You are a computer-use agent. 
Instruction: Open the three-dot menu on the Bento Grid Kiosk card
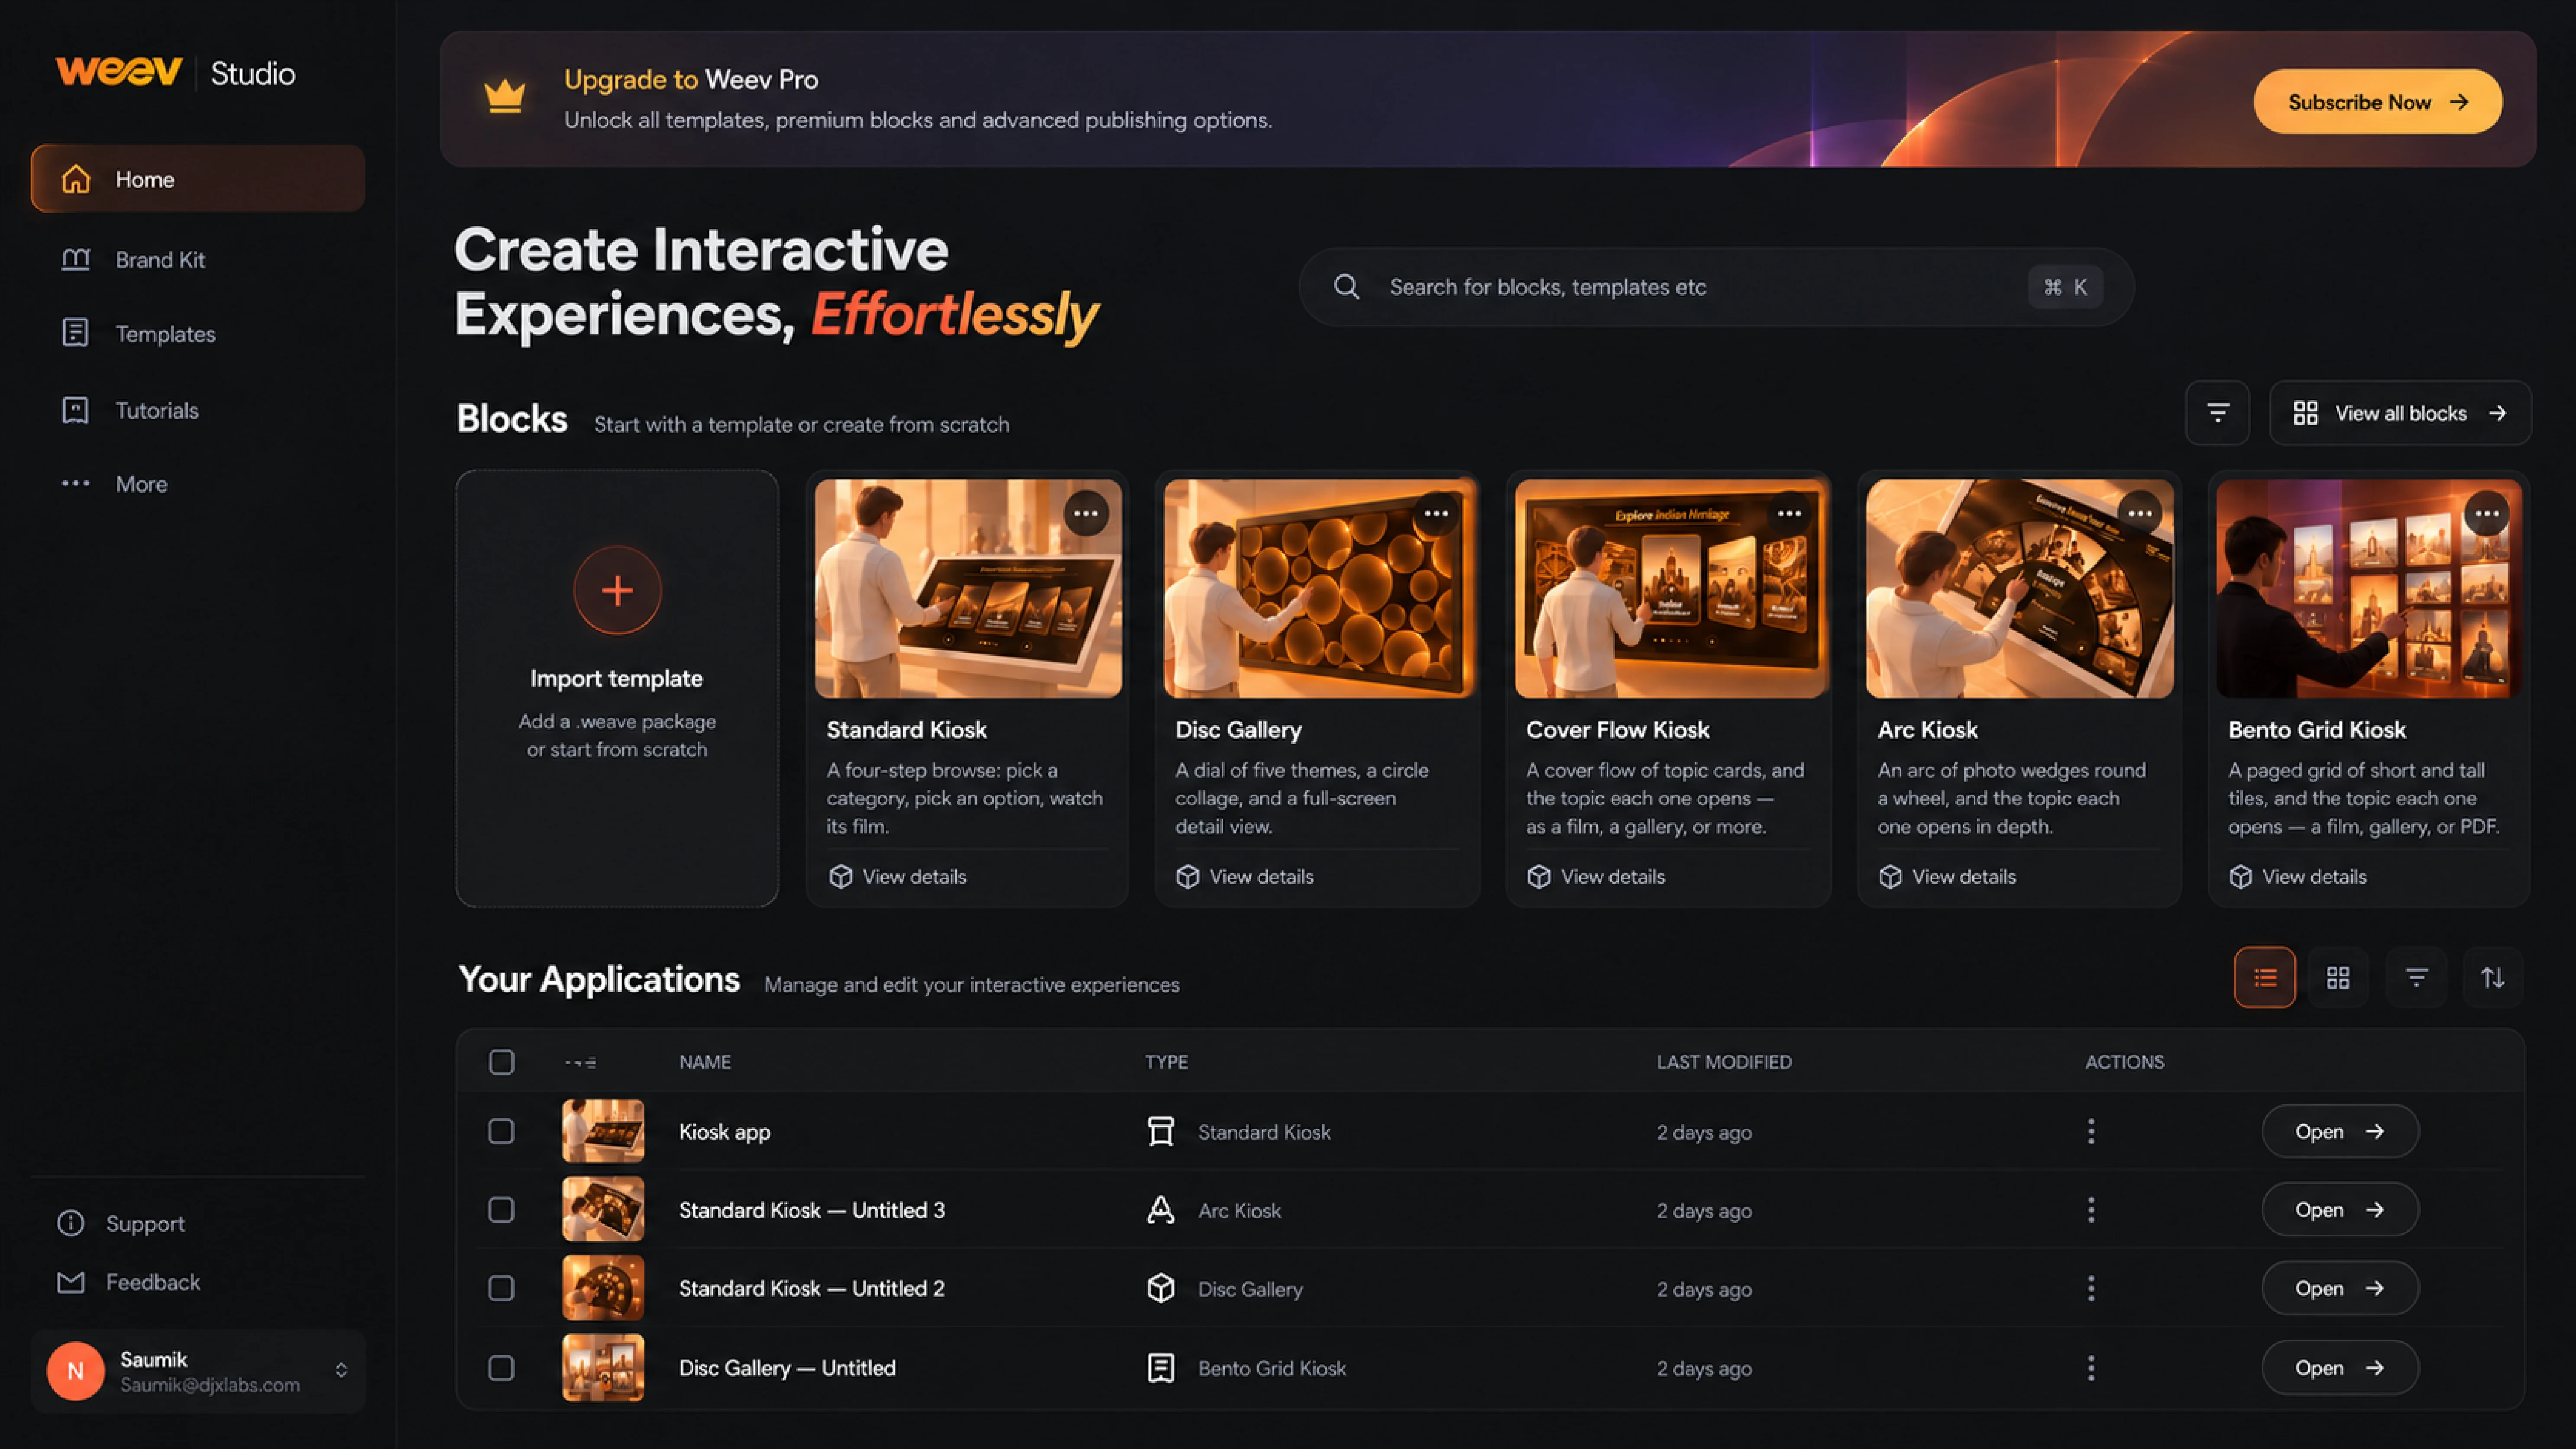2487,514
